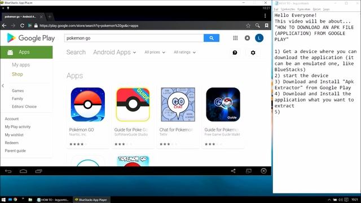Open Google Play settings gear

click(253, 52)
